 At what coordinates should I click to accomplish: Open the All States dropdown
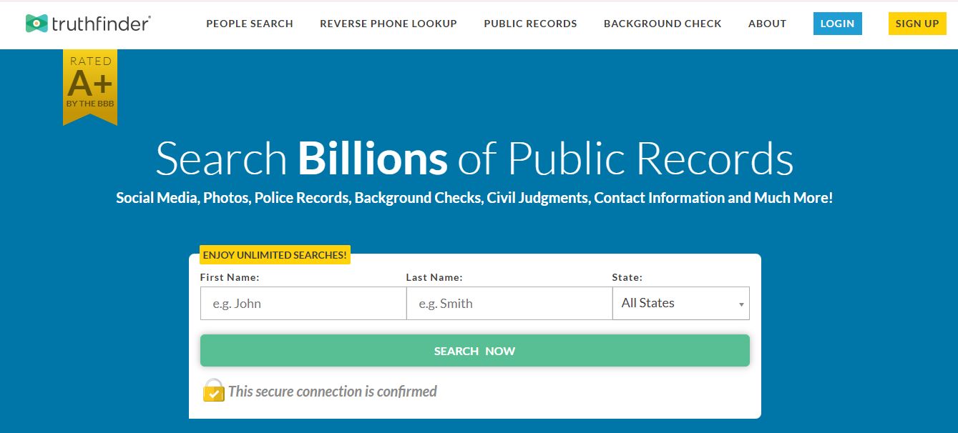[x=681, y=303]
